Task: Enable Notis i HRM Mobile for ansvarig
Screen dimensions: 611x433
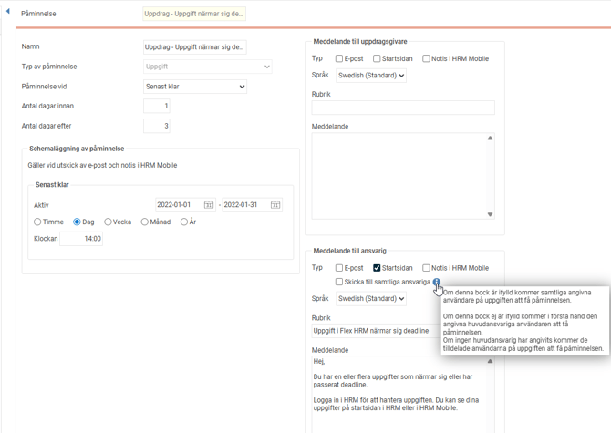Action: click(x=426, y=268)
